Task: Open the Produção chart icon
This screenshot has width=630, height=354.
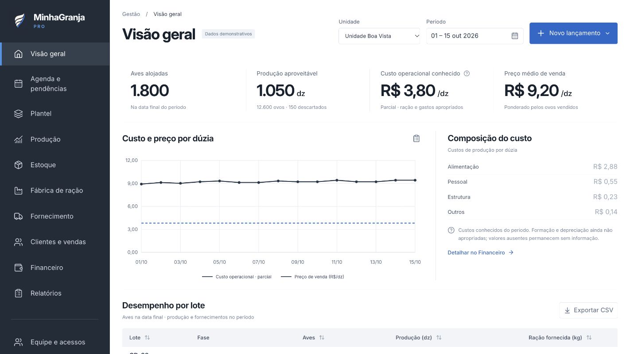Action: (x=18, y=139)
